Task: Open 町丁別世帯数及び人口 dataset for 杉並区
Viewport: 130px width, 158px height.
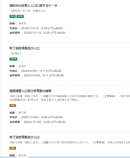Action: coord(24,48)
